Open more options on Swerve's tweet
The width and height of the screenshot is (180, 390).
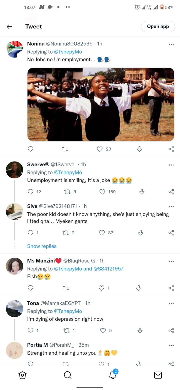(171, 165)
